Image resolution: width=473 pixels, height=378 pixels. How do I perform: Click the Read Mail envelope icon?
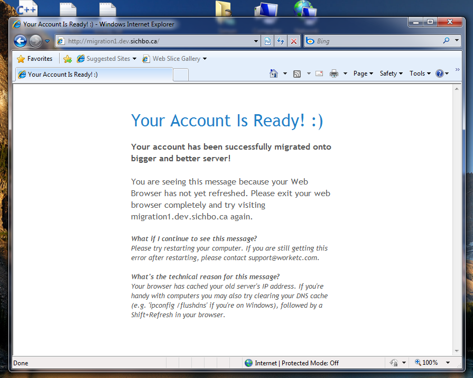click(319, 74)
